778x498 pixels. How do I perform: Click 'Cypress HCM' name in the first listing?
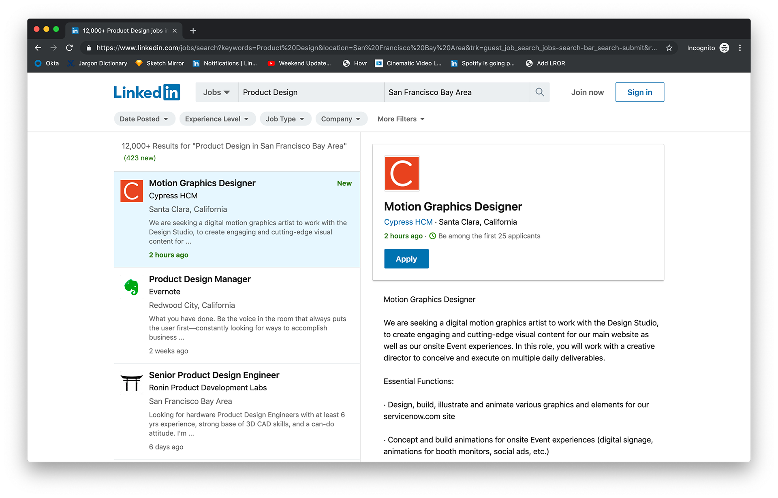pos(173,196)
